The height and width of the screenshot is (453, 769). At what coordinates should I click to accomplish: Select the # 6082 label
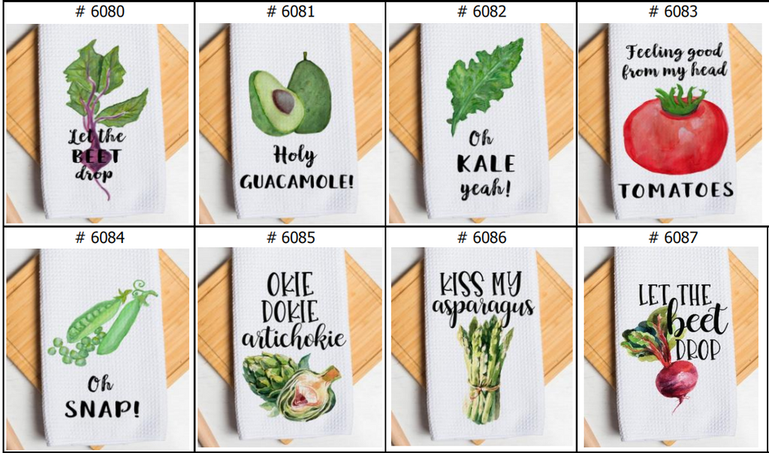coord(481,11)
